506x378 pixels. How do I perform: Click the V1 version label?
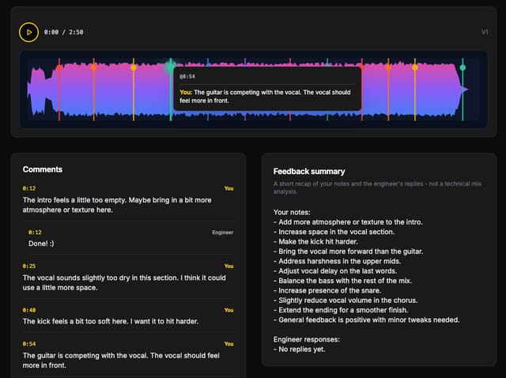click(485, 32)
